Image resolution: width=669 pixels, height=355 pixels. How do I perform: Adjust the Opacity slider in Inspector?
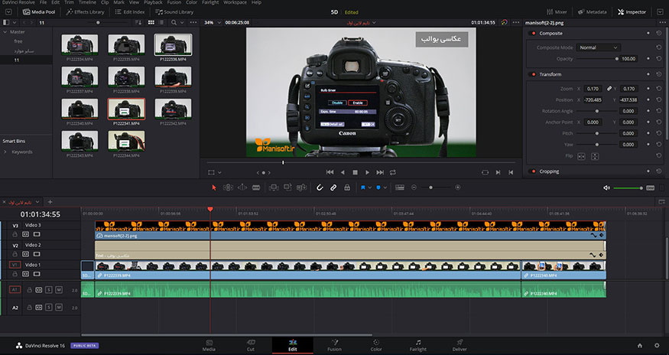pos(596,59)
